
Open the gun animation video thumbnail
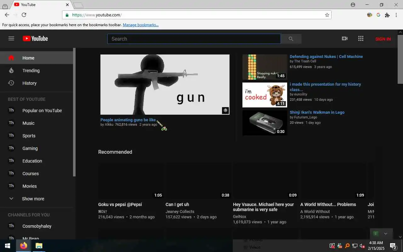pos(165,84)
